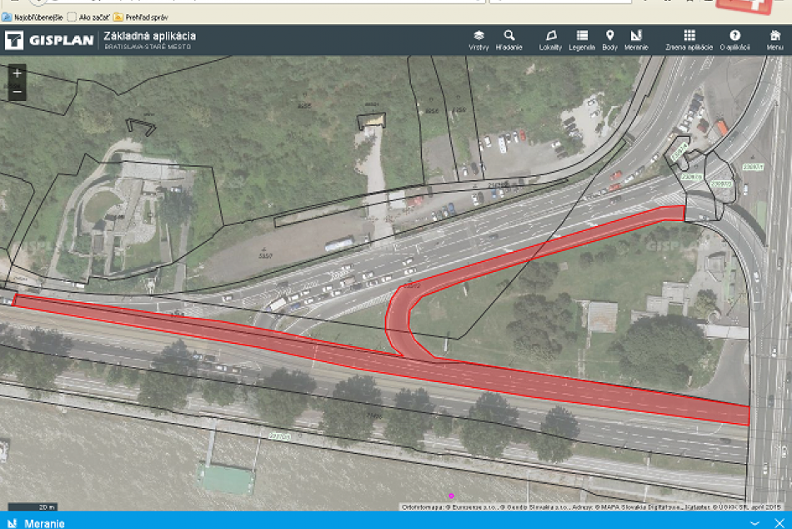Screen dimensions: 792x529
Task: Click the GISPLAN logo
Action: pos(48,40)
